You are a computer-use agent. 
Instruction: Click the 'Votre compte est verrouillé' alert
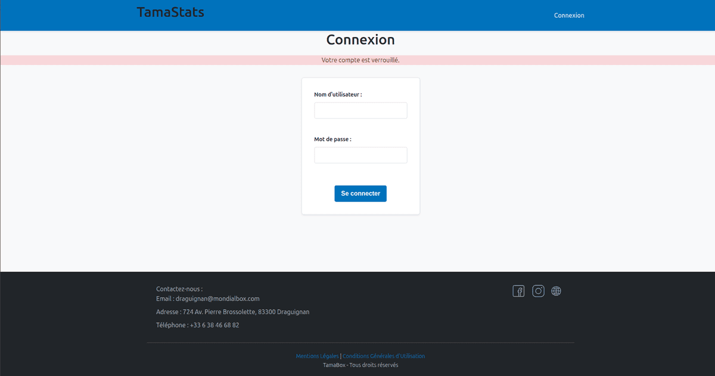click(360, 60)
